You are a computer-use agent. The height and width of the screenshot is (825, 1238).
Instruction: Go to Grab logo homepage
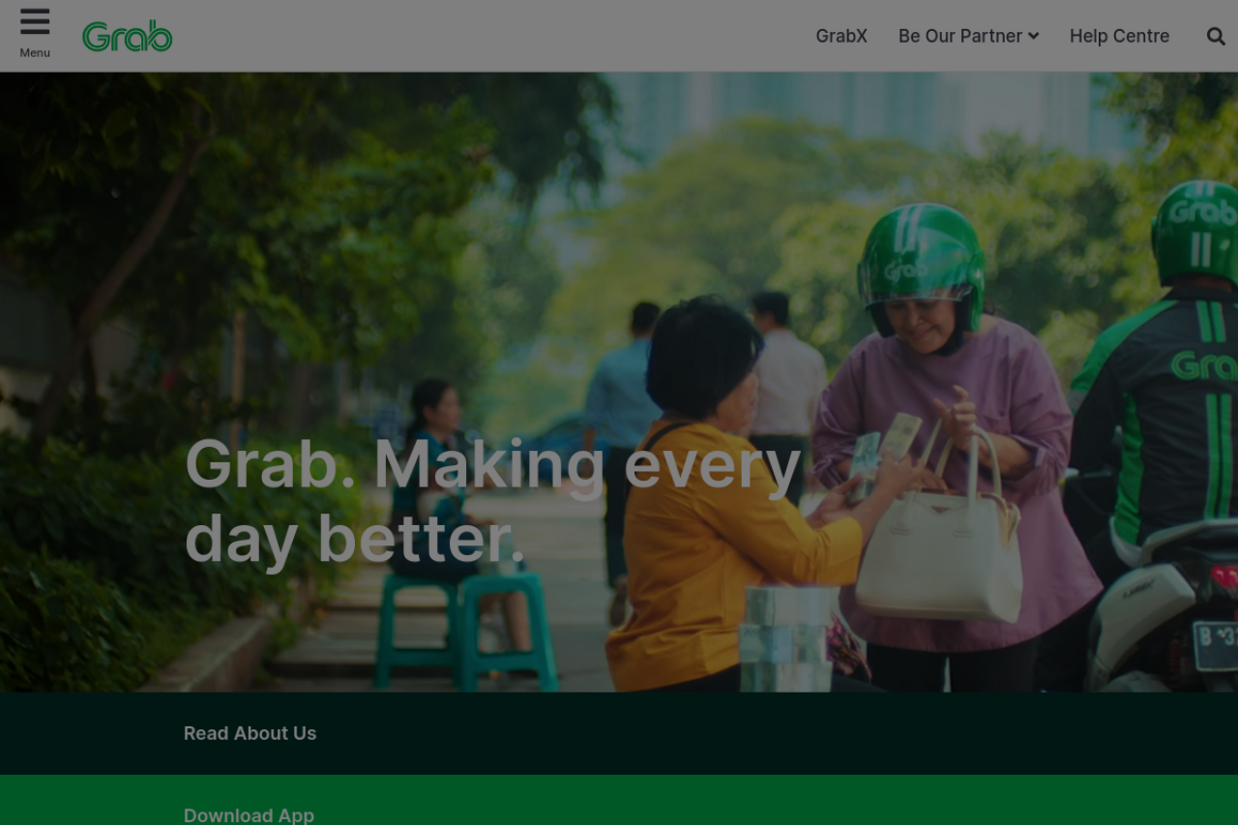tap(128, 37)
